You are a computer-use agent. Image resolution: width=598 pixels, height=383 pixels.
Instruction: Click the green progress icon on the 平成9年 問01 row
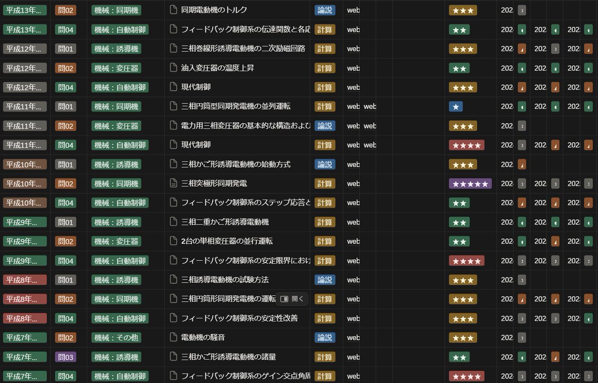521,222
